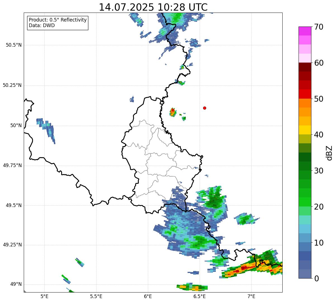The width and height of the screenshot is (336, 302).
Task: Click the colorbar 40 tick label
Action: click(319, 135)
